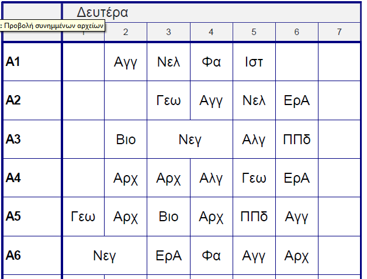The height and width of the screenshot is (279, 367).
Task: Click the Βιο cell in row A3
Action: (126, 139)
